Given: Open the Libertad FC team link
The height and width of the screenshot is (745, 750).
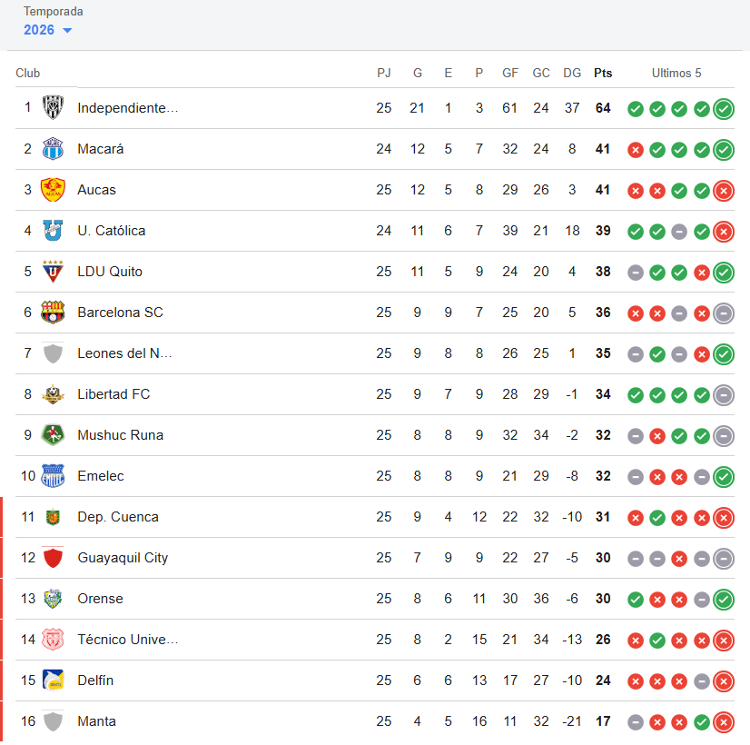Looking at the screenshot, I should (113, 393).
